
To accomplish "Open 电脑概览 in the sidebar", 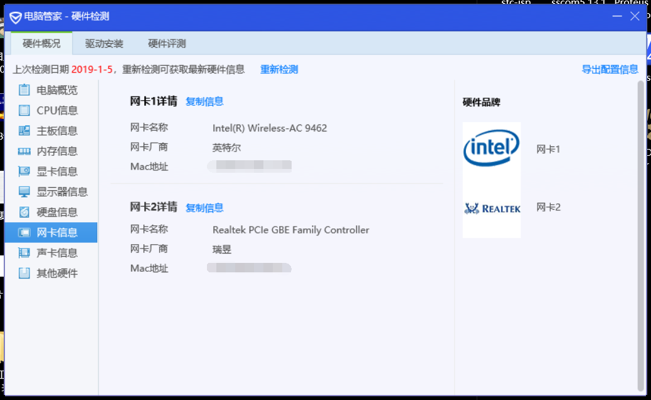I will [51, 90].
